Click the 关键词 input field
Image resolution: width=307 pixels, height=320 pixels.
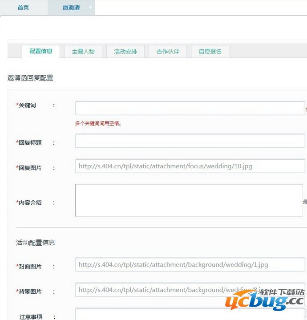click(x=190, y=108)
